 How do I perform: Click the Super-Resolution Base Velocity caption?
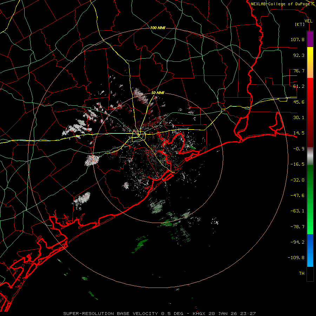(x=159, y=314)
